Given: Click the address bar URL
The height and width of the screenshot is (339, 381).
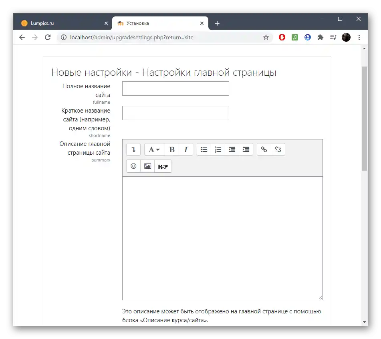Looking at the screenshot, I should point(132,37).
